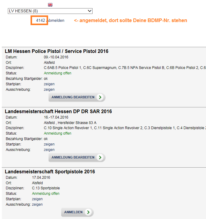
Task: Open the LV HESSEN (8) dropdown
Action: coord(50,11)
